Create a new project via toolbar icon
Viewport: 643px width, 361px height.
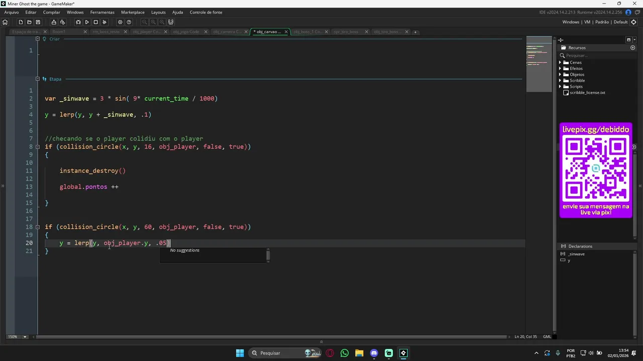pyautogui.click(x=21, y=22)
